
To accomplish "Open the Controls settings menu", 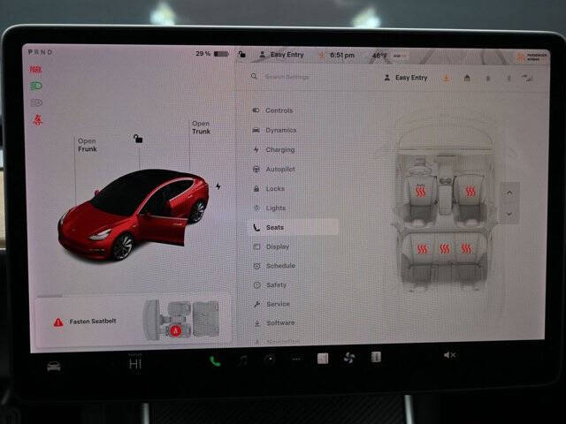I will pos(273,110).
